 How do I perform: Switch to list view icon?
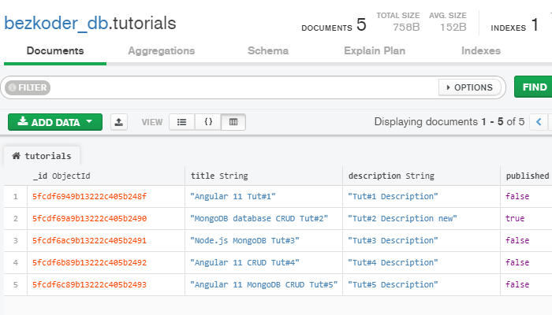(181, 122)
